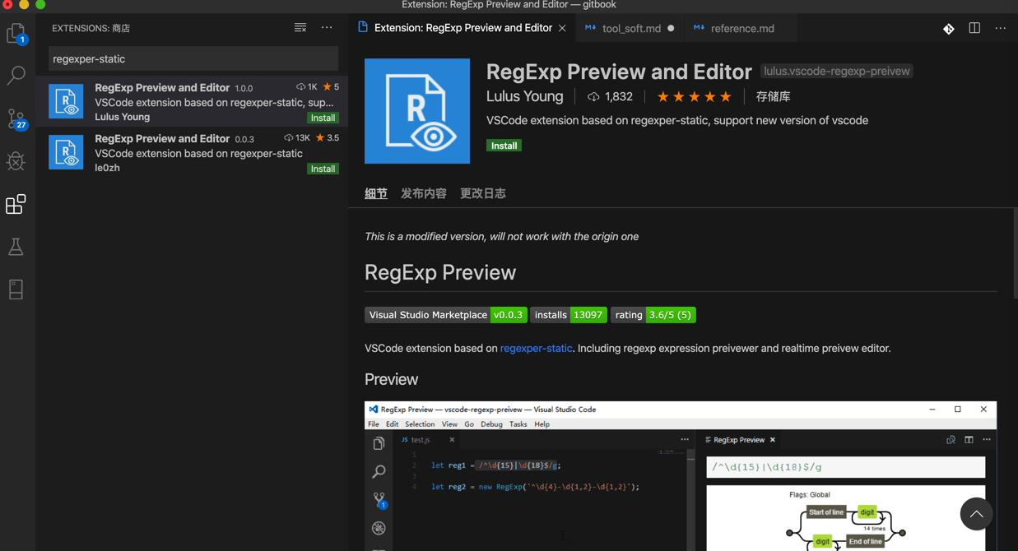
Task: Click the 1K download count on Lulus entry
Action: click(x=307, y=87)
